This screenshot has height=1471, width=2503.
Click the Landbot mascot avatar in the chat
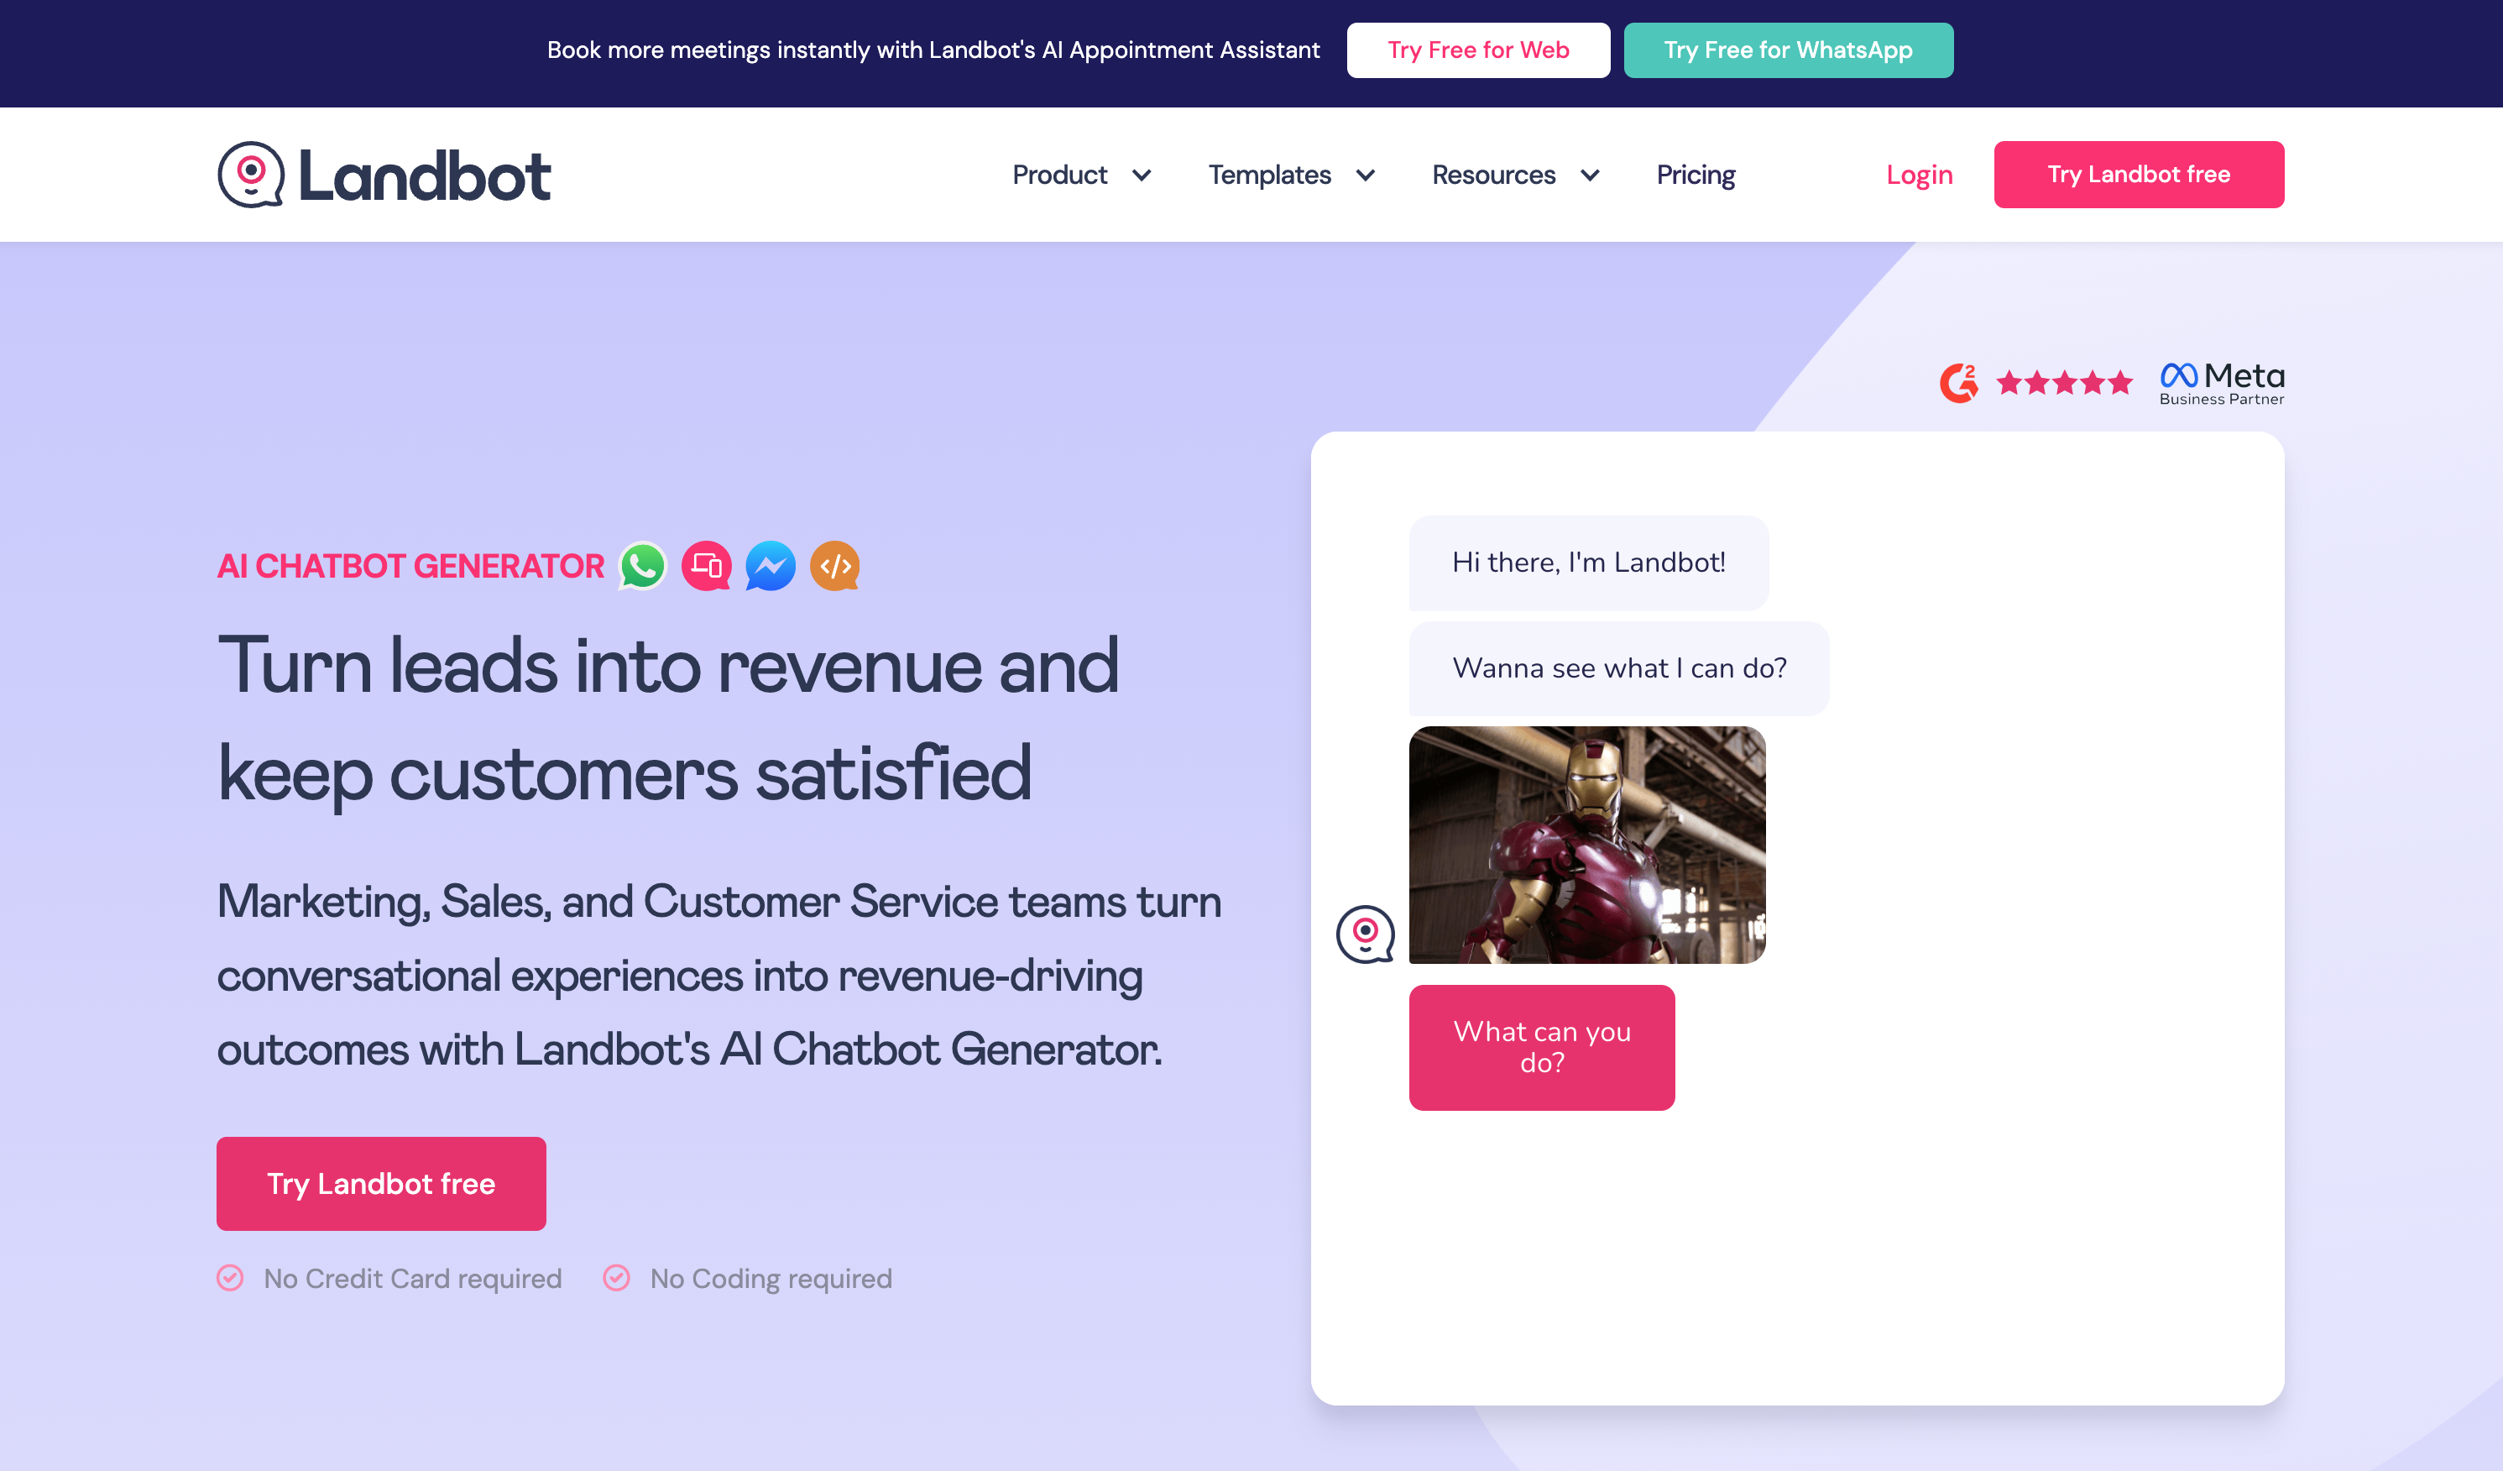(x=1366, y=935)
